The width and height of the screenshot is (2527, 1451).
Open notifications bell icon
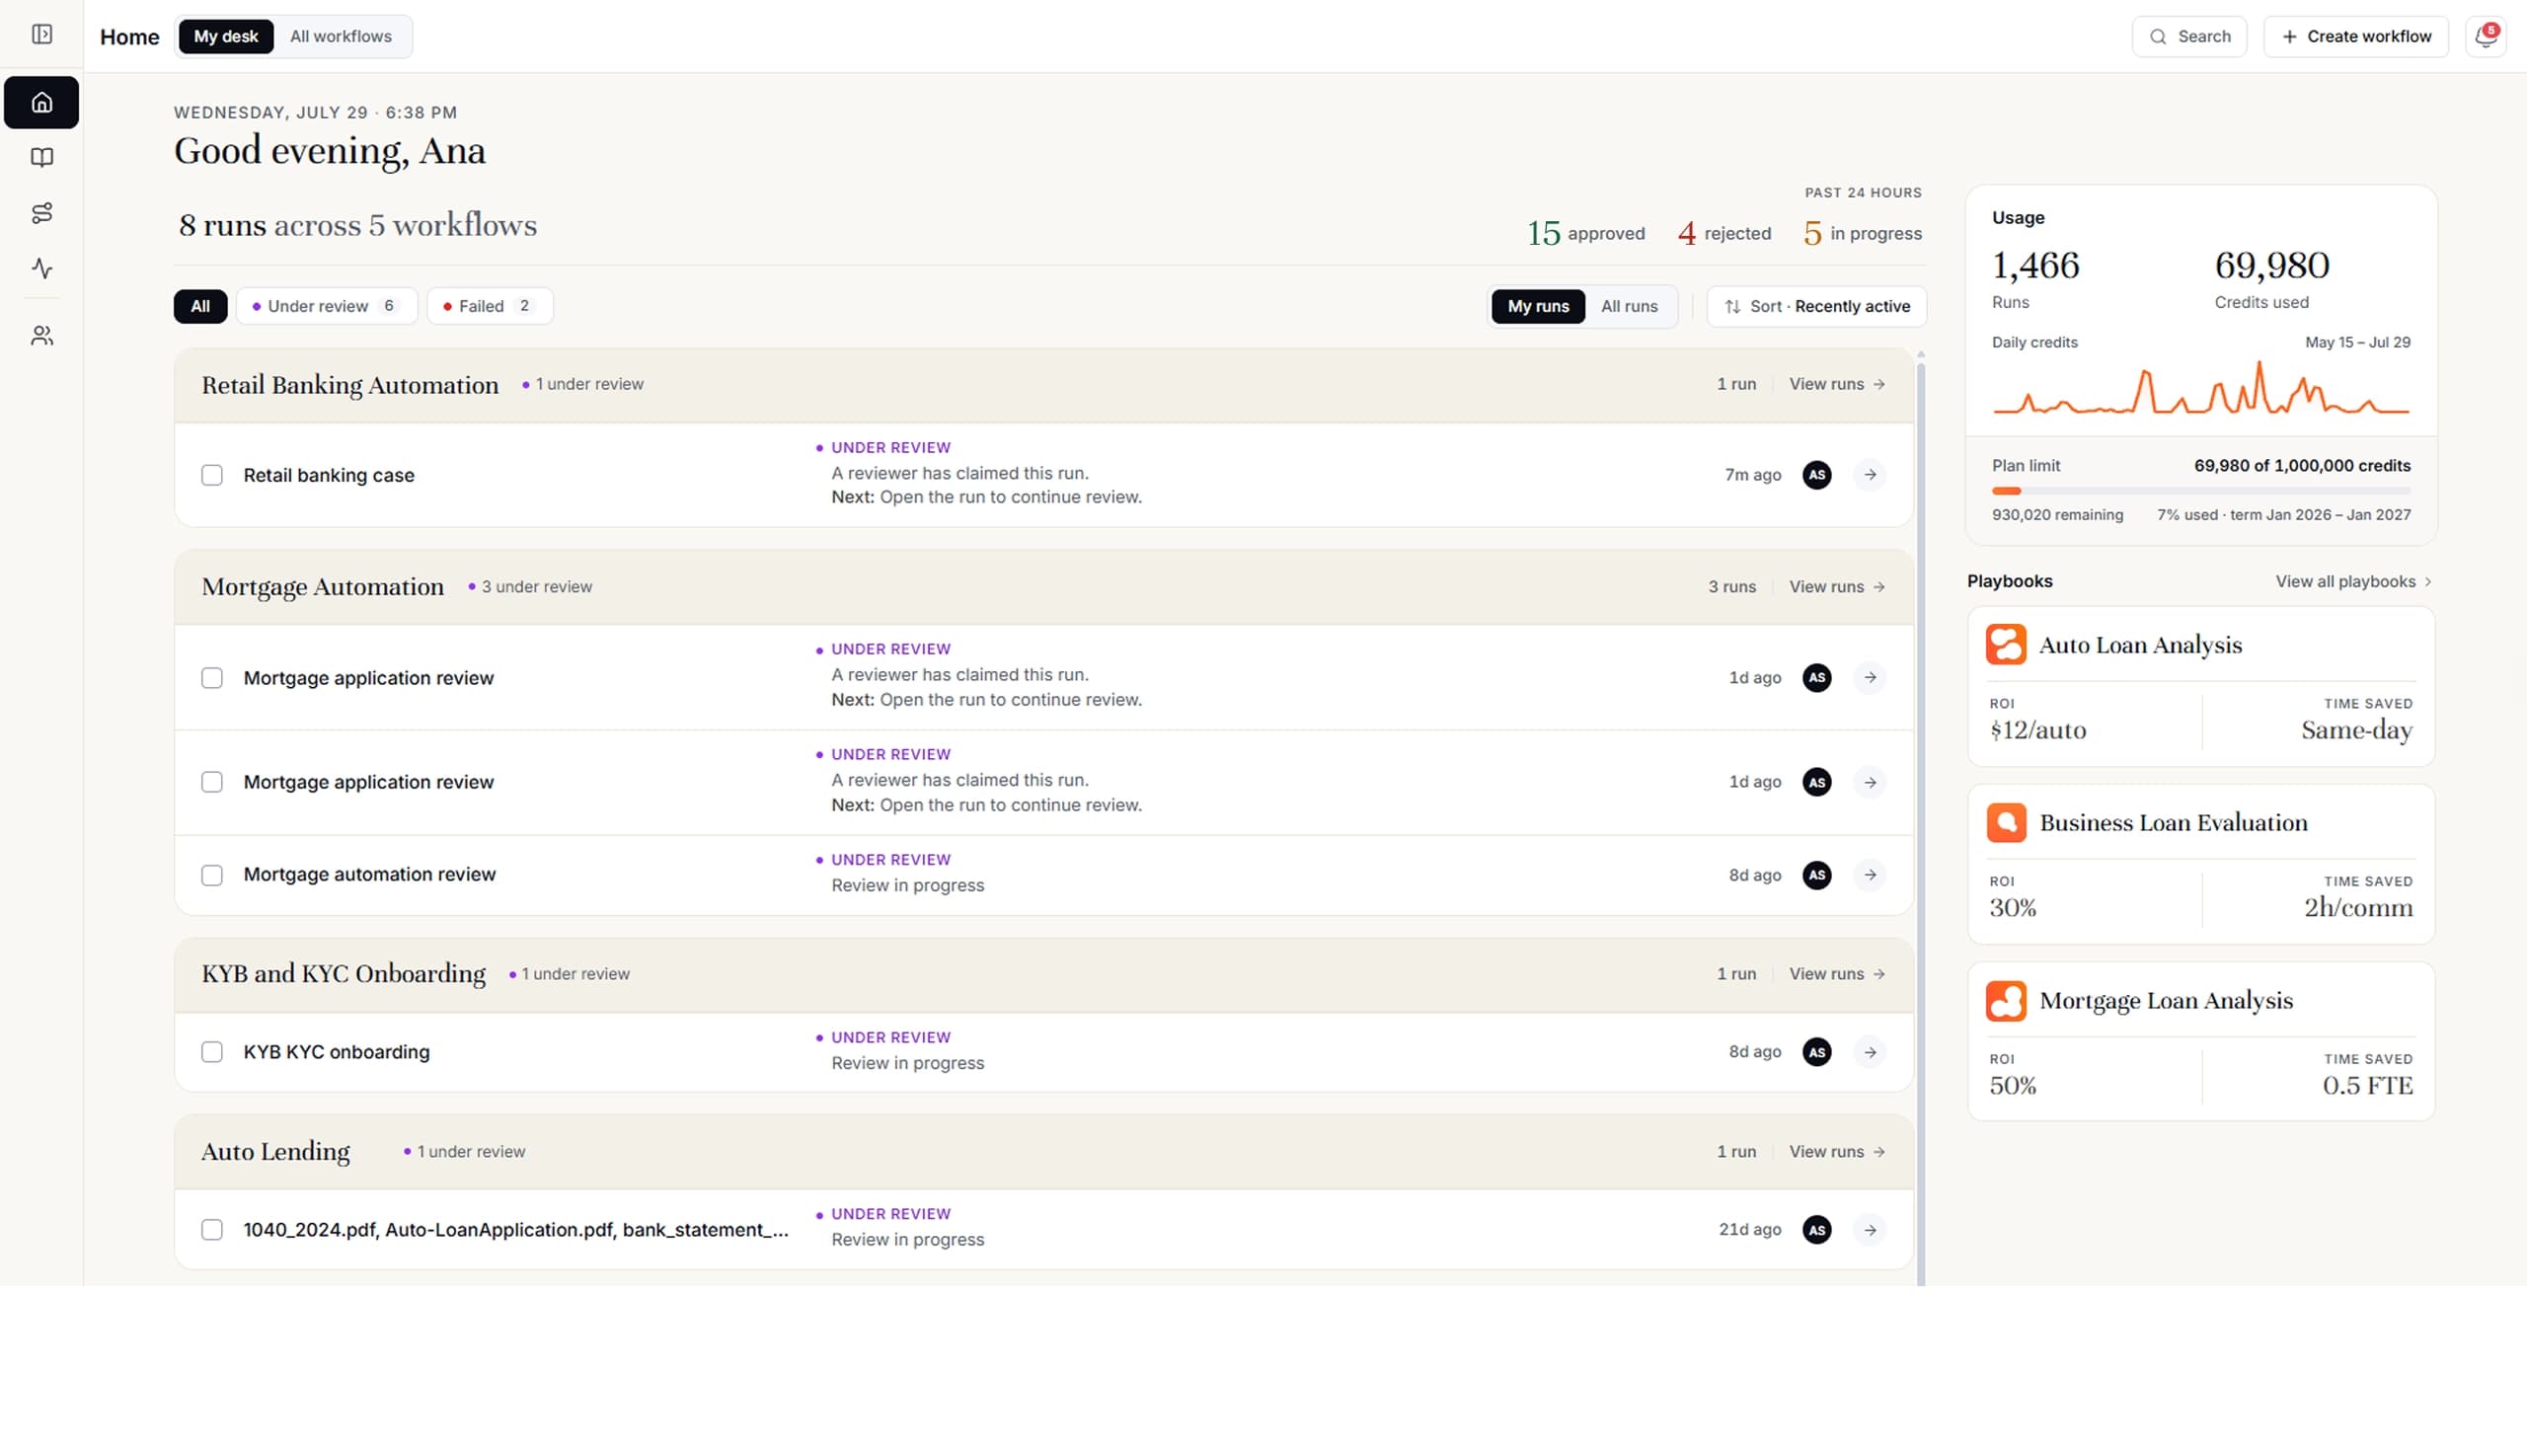(x=2486, y=37)
